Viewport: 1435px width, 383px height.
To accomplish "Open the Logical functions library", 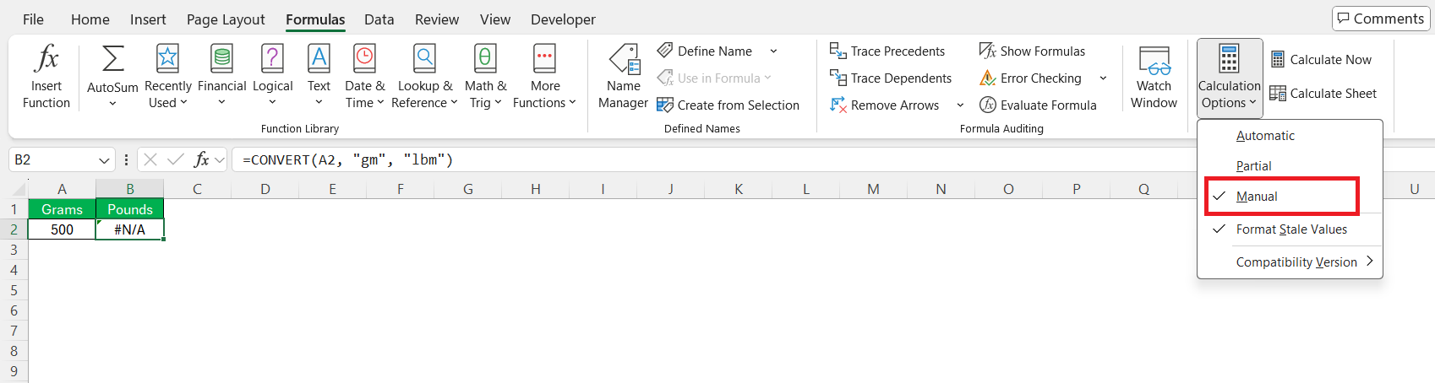I will tap(272, 76).
